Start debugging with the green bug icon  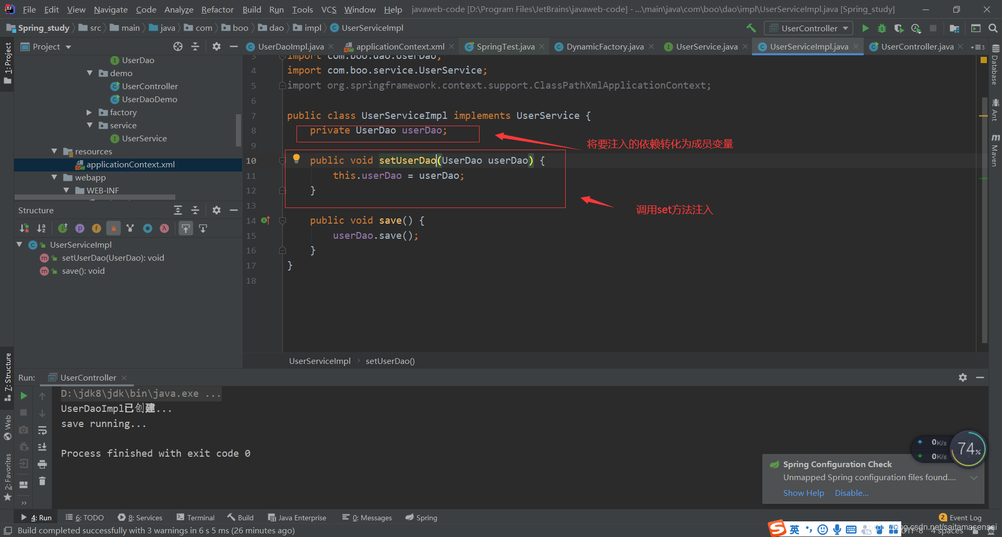point(882,28)
